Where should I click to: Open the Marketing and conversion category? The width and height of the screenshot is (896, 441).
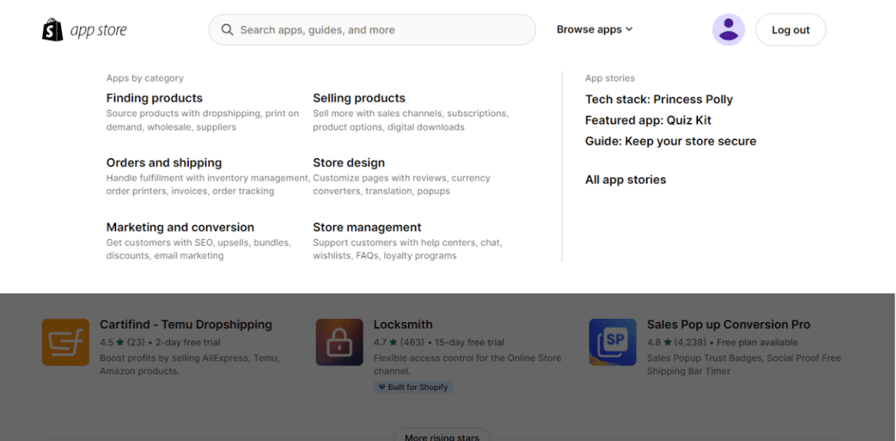[180, 227]
